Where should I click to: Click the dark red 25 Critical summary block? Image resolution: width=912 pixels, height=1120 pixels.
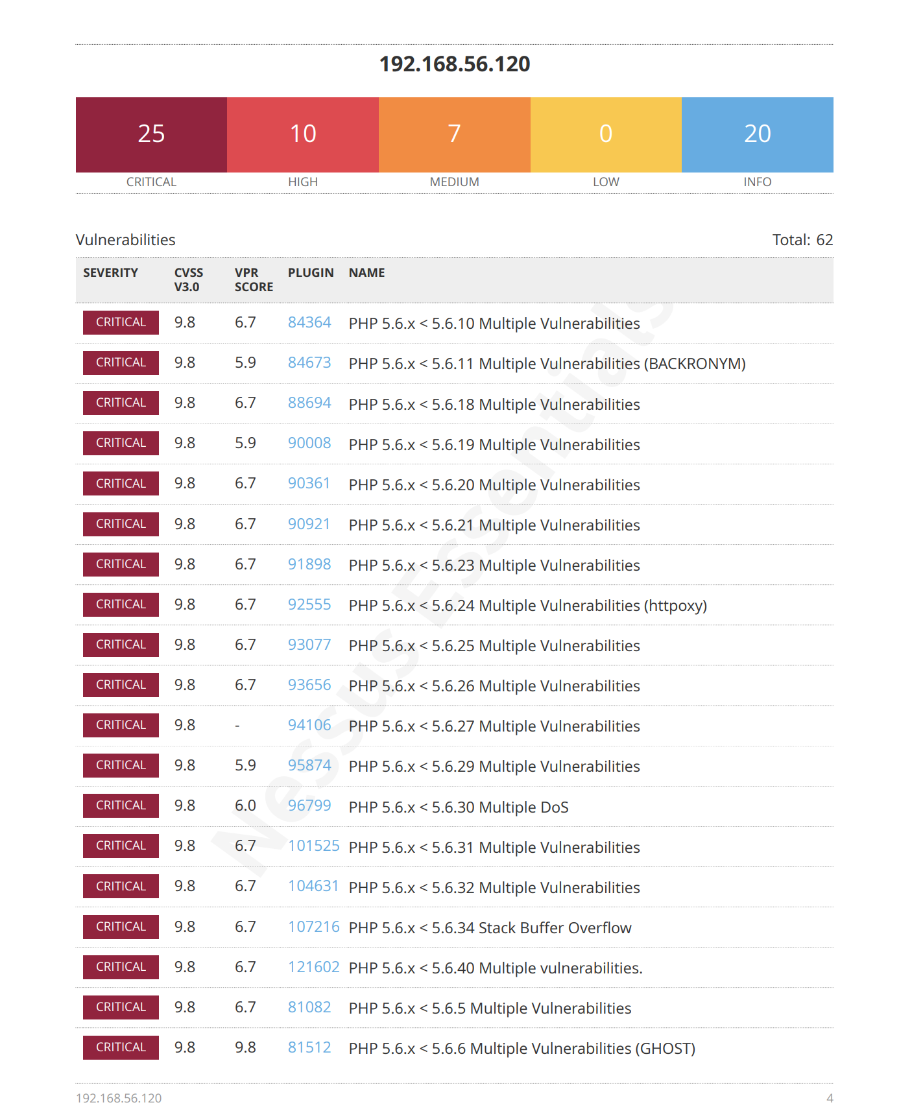coord(151,135)
